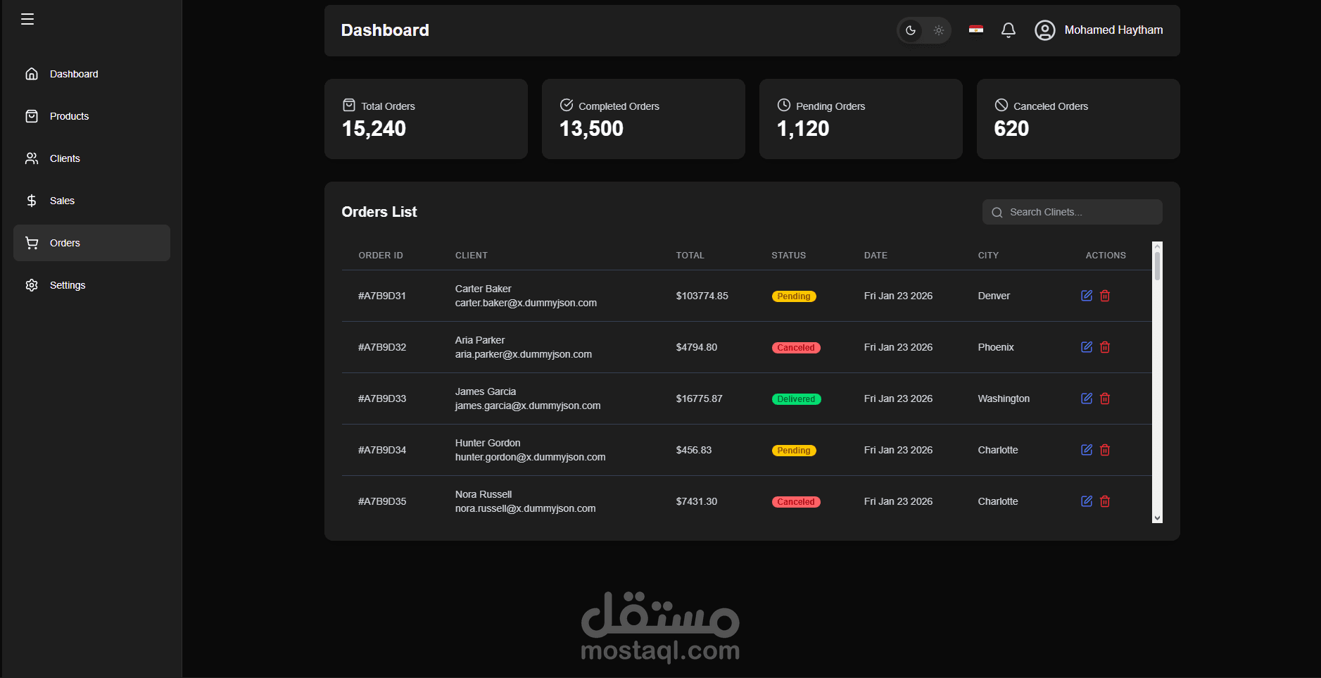
Task: Click city Denver
Action: (x=994, y=296)
